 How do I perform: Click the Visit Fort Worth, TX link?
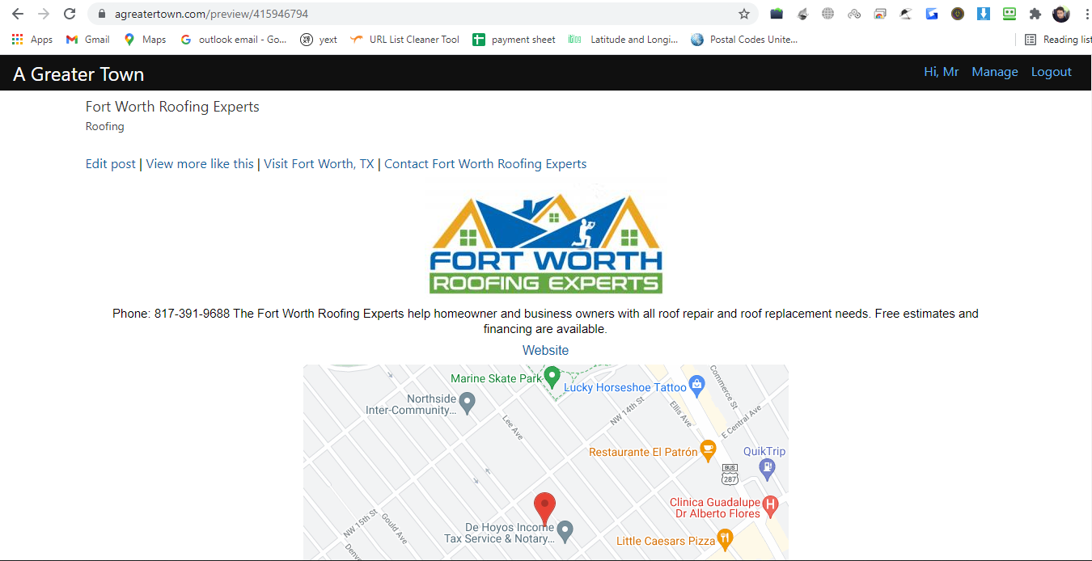[319, 163]
